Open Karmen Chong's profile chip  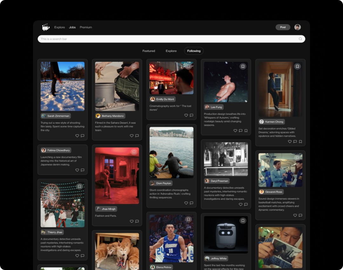point(272,122)
